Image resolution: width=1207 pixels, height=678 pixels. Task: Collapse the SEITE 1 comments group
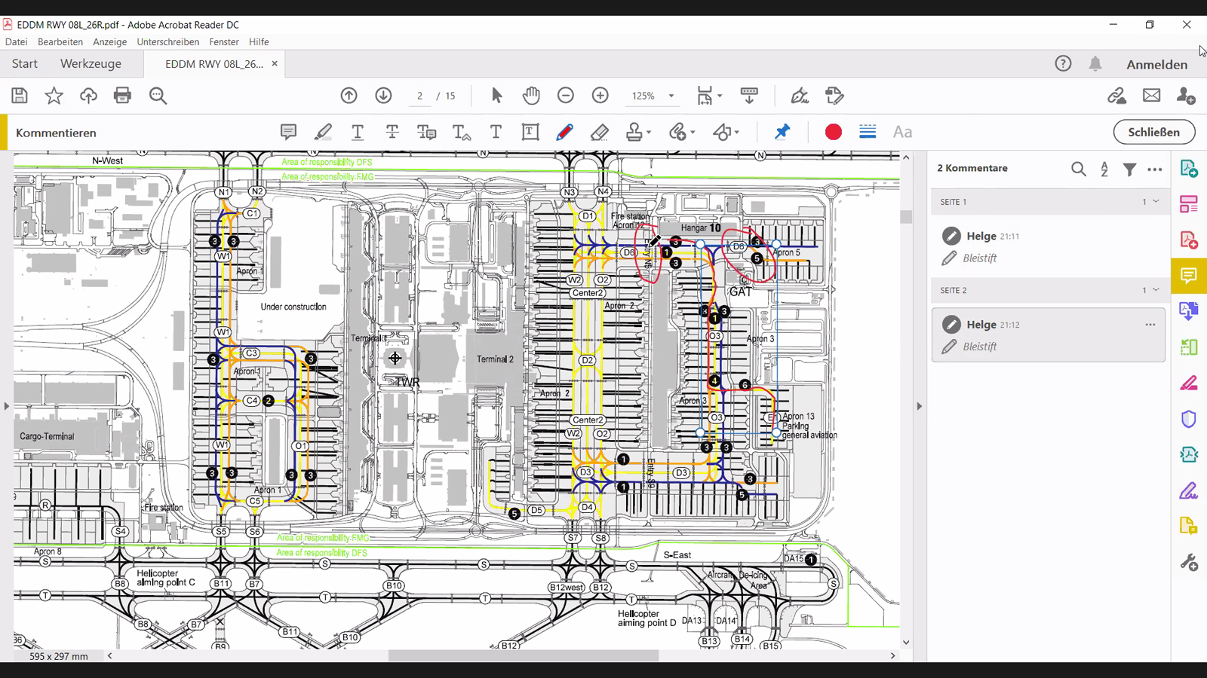[1156, 202]
